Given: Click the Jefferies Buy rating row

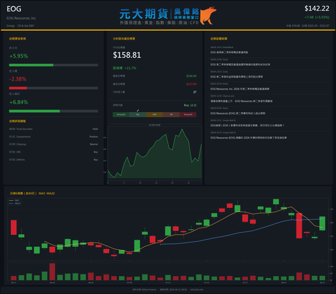Looking at the screenshot, I should click(x=53, y=160).
